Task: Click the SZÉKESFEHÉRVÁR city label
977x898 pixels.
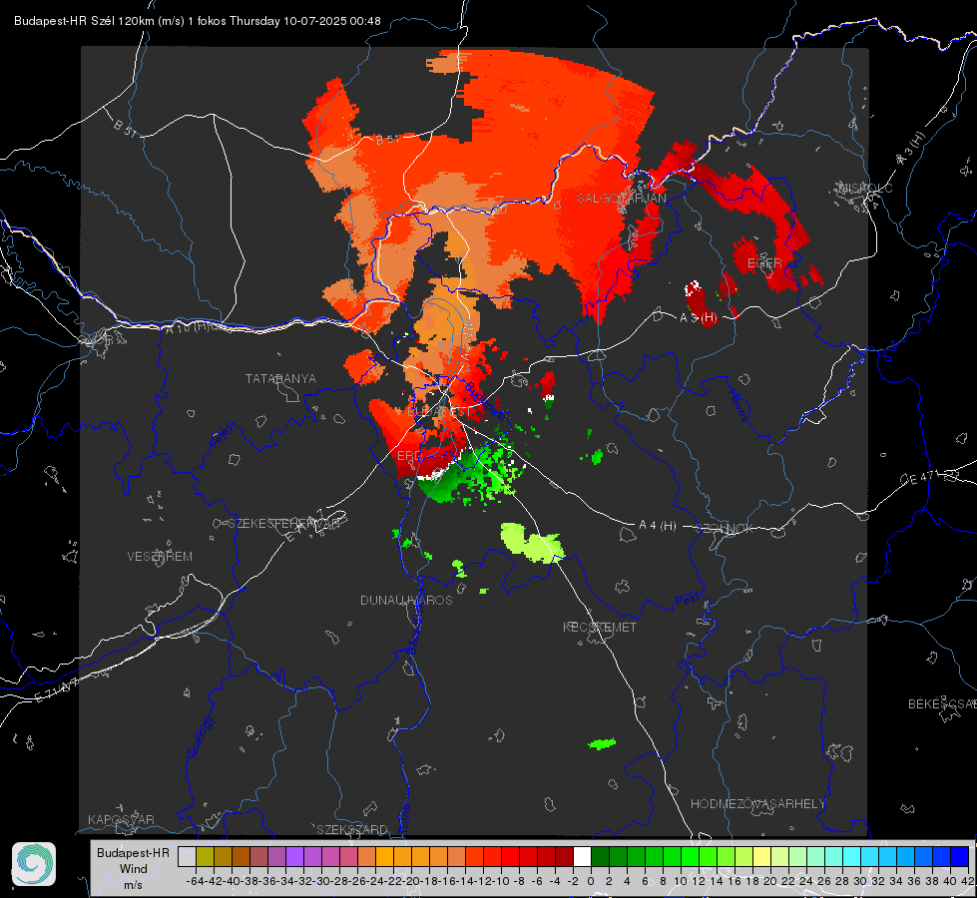Action: (286, 524)
